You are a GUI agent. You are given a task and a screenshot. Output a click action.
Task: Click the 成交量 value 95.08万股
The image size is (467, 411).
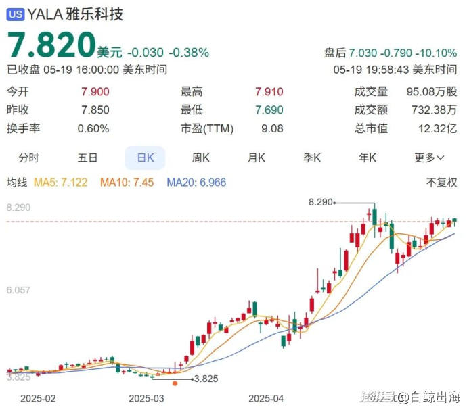[x=432, y=92]
